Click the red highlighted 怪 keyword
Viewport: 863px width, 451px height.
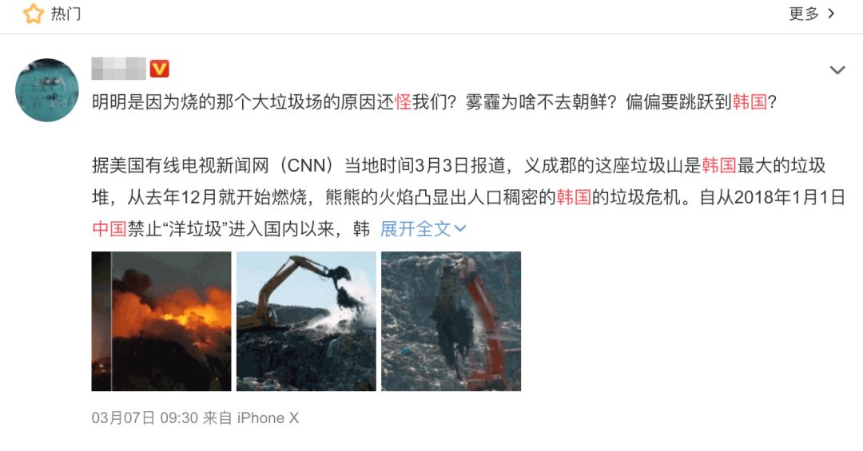coord(403,101)
